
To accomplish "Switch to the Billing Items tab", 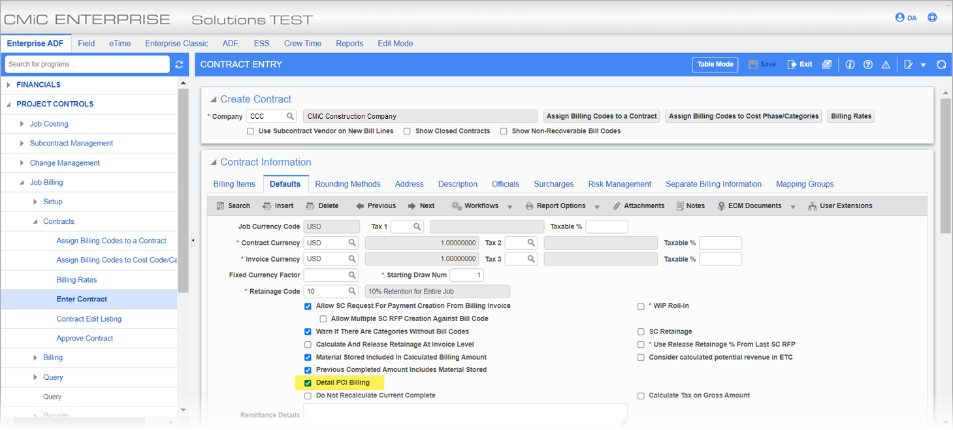I will [x=234, y=184].
